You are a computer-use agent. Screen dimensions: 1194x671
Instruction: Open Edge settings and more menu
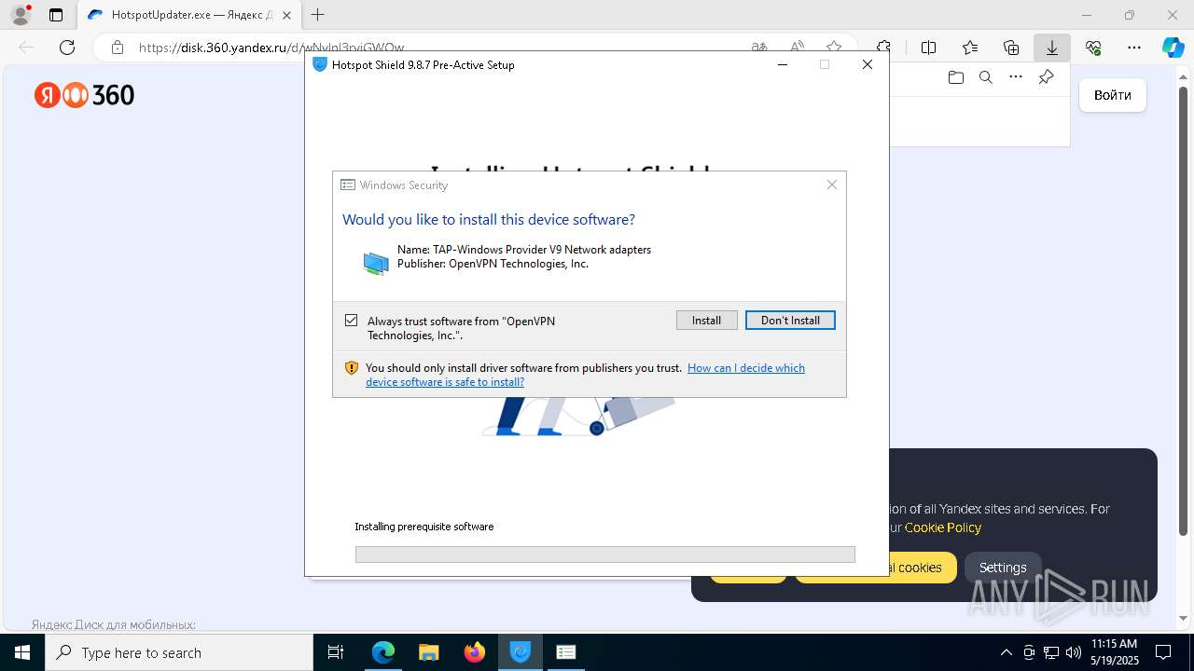pyautogui.click(x=1134, y=48)
